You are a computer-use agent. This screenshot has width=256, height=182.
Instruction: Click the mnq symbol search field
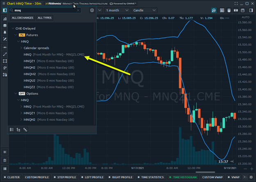(45, 10)
